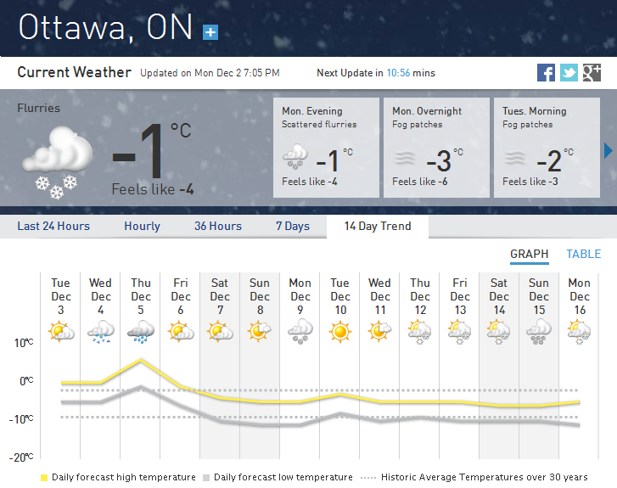
Task: Click the Monday Evening scattered flurries icon
Action: (x=295, y=158)
